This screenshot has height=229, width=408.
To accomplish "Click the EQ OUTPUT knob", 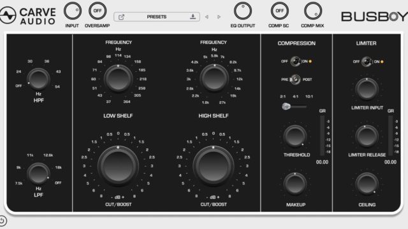I will click(243, 11).
